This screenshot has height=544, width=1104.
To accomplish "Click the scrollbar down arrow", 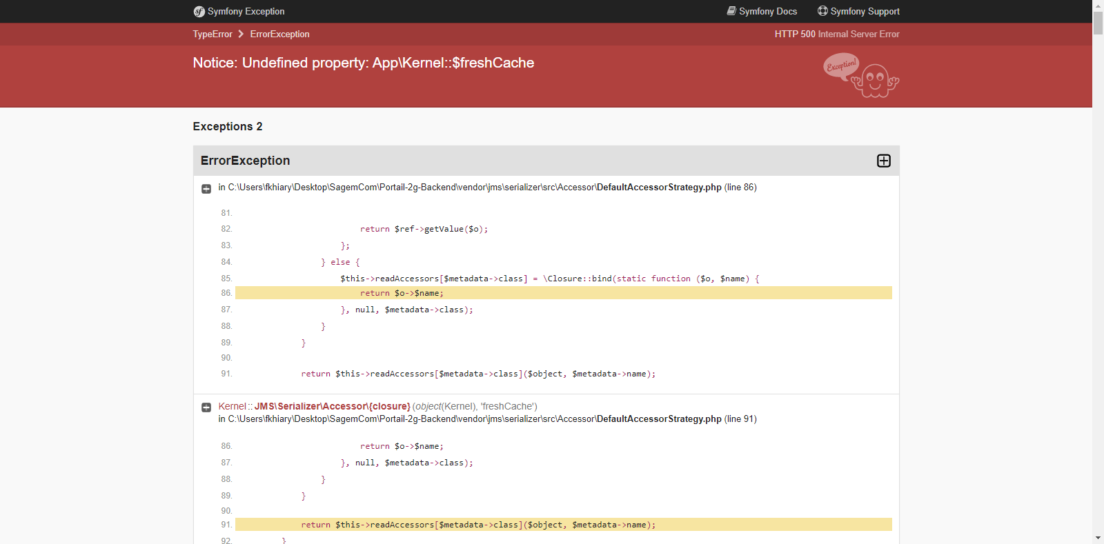I will pyautogui.click(x=1098, y=538).
